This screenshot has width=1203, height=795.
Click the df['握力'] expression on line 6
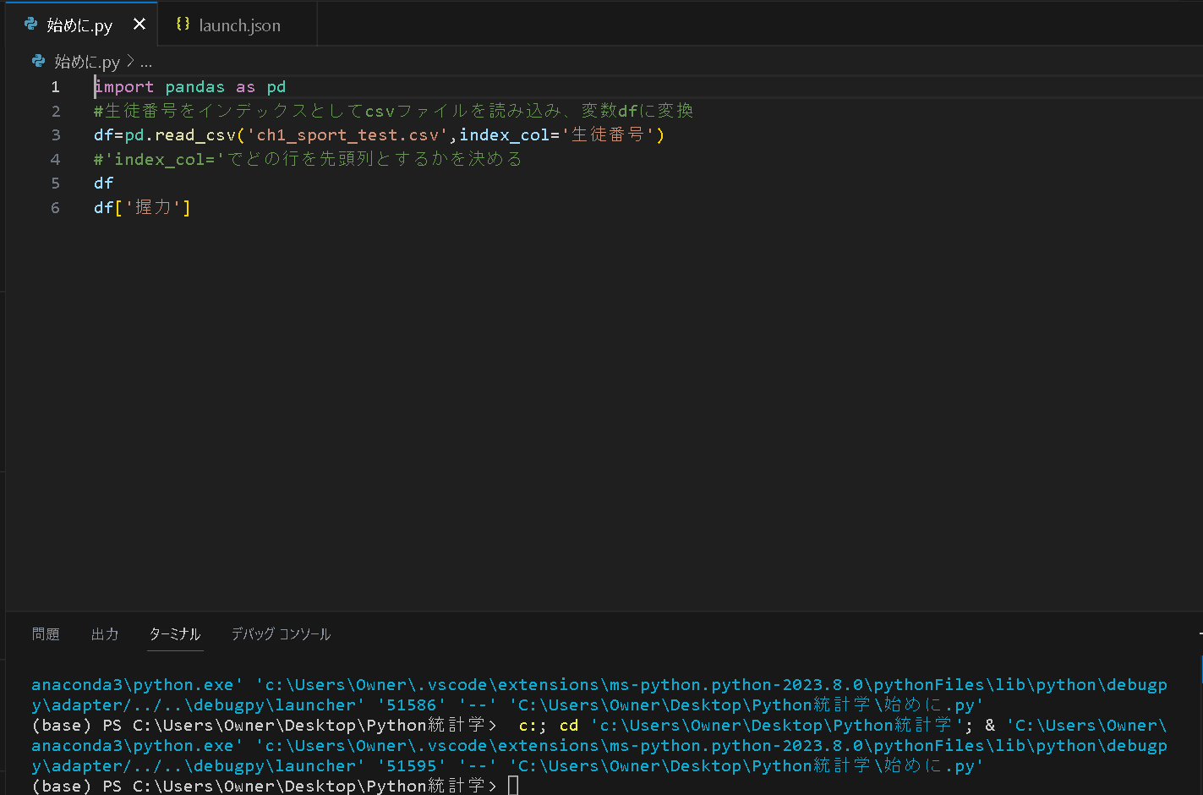coord(142,208)
